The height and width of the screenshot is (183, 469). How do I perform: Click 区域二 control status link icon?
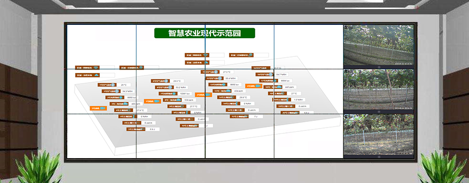click(x=250, y=55)
